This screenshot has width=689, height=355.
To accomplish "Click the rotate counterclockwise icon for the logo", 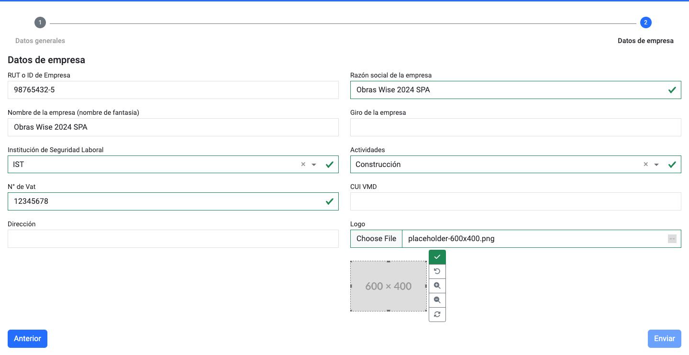I will 437,271.
